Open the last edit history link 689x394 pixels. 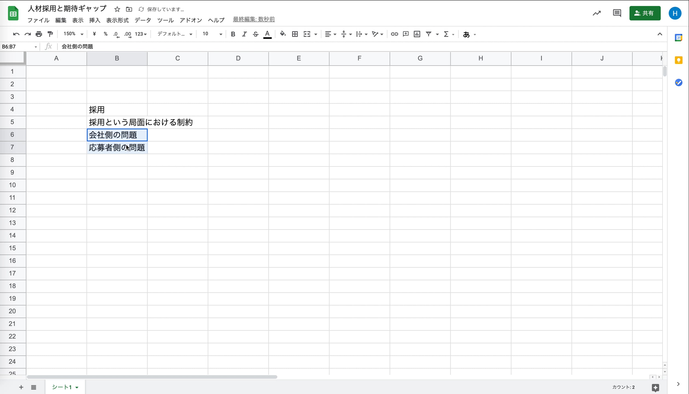253,19
